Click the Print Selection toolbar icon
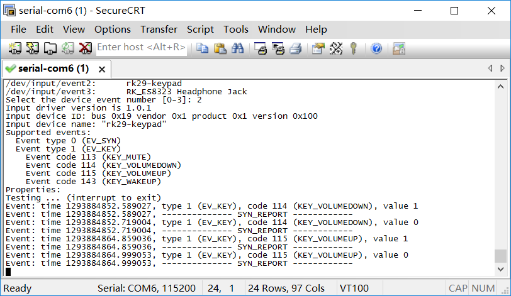The height and width of the screenshot is (296, 511). (x=278, y=48)
